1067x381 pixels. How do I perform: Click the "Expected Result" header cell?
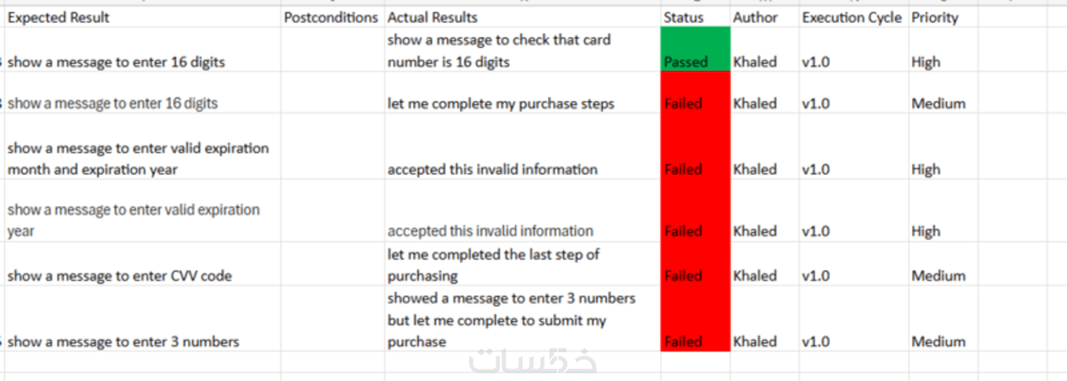coord(58,17)
